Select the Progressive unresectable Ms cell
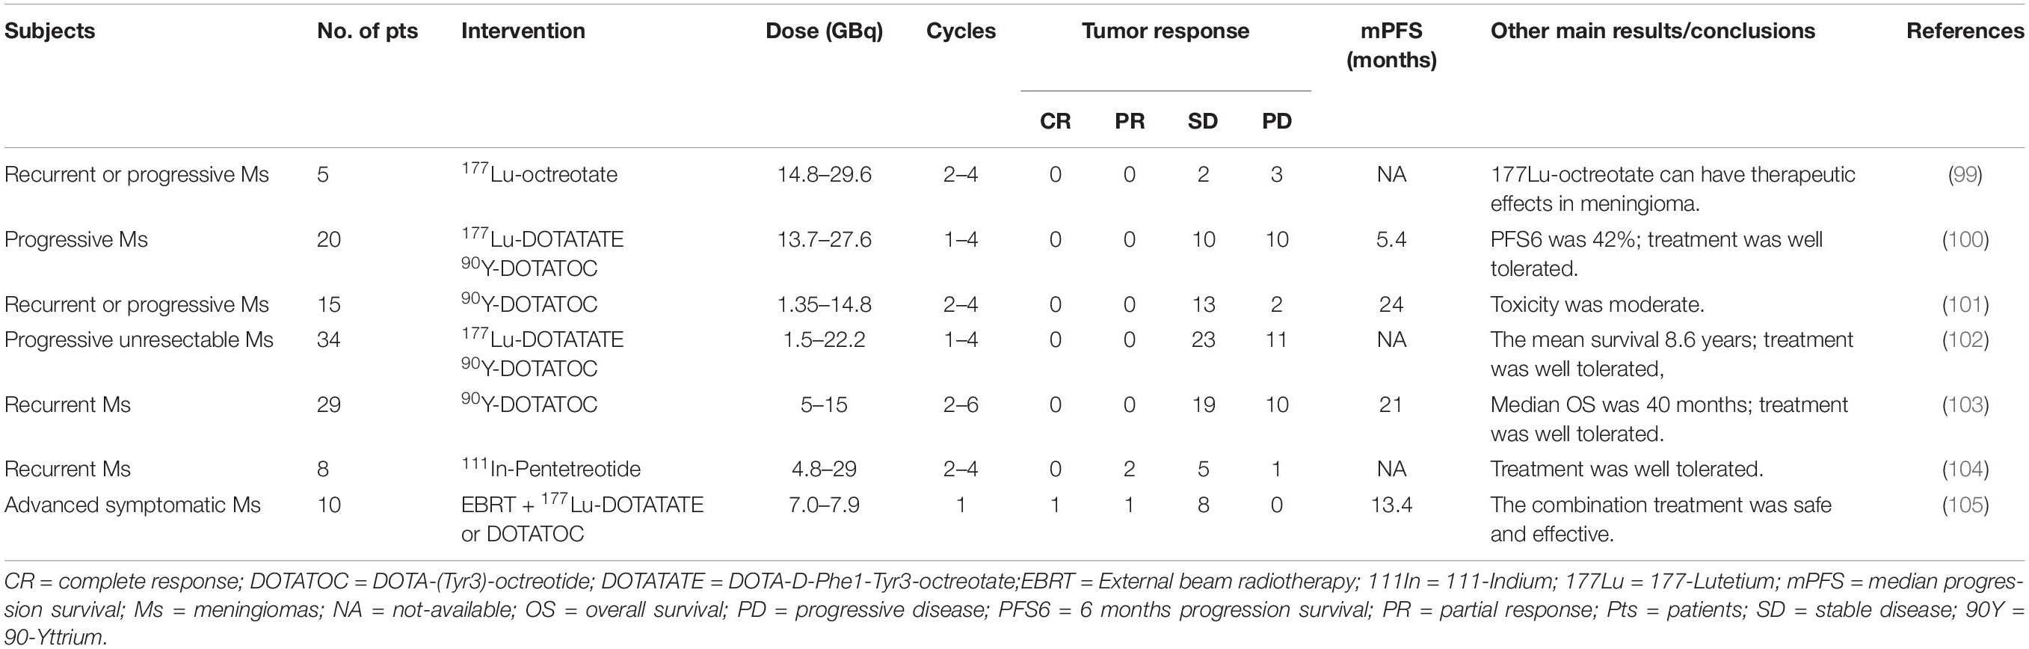This screenshot has width=2029, height=649. coord(138,340)
